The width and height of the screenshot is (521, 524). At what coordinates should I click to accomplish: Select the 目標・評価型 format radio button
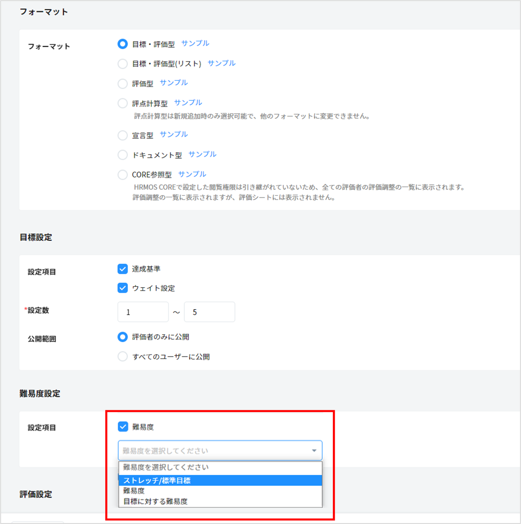pos(123,44)
